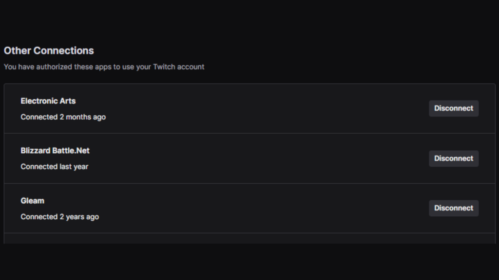Click the Connected 2 months ago label
This screenshot has height=280, width=499.
tap(63, 117)
